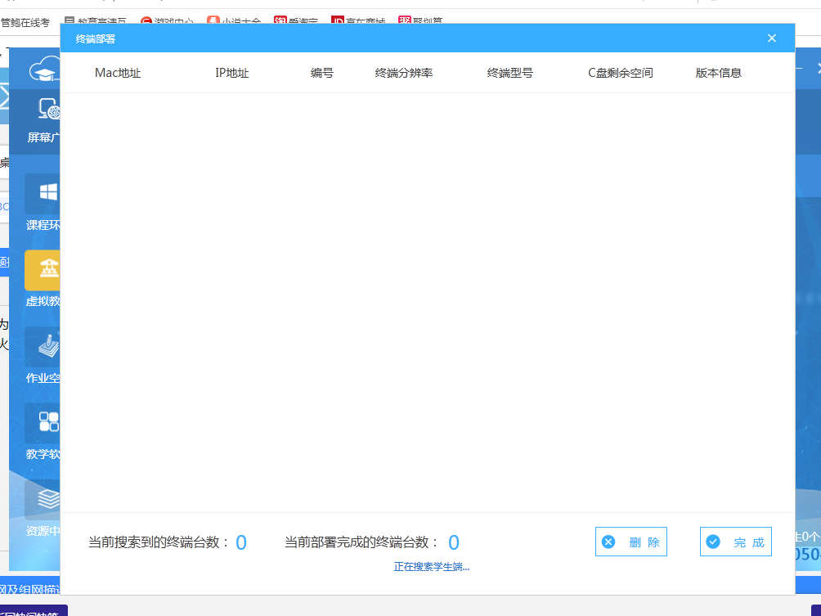Click the 当前搜索到的终端台数 label
Image resolution: width=821 pixels, height=616 pixels.
159,542
